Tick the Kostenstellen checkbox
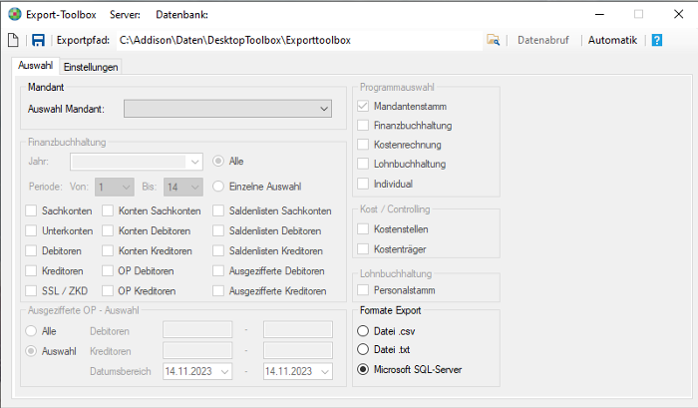Viewport: 698px width, 408px height. coord(363,229)
